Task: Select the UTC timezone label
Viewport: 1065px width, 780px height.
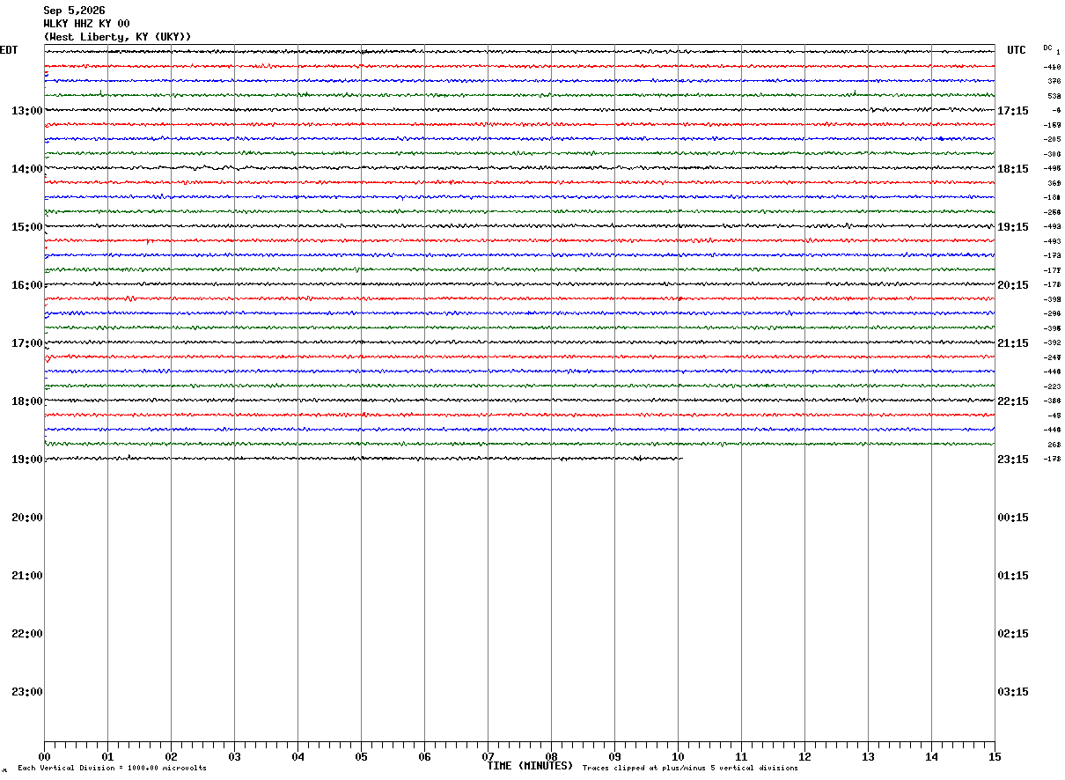Action: click(x=1017, y=50)
